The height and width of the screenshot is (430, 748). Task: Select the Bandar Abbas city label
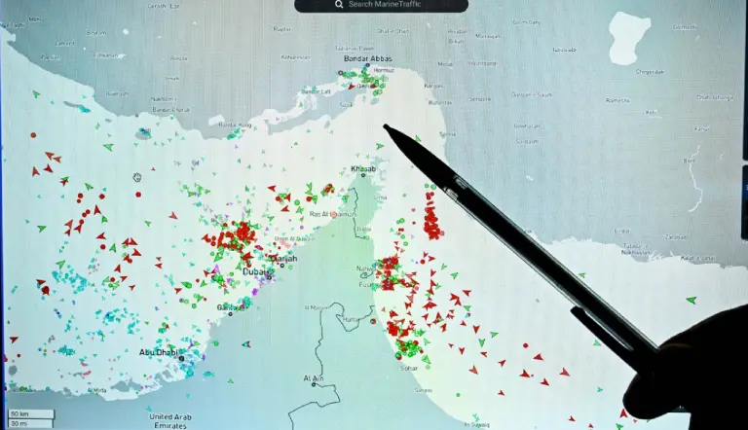click(367, 59)
